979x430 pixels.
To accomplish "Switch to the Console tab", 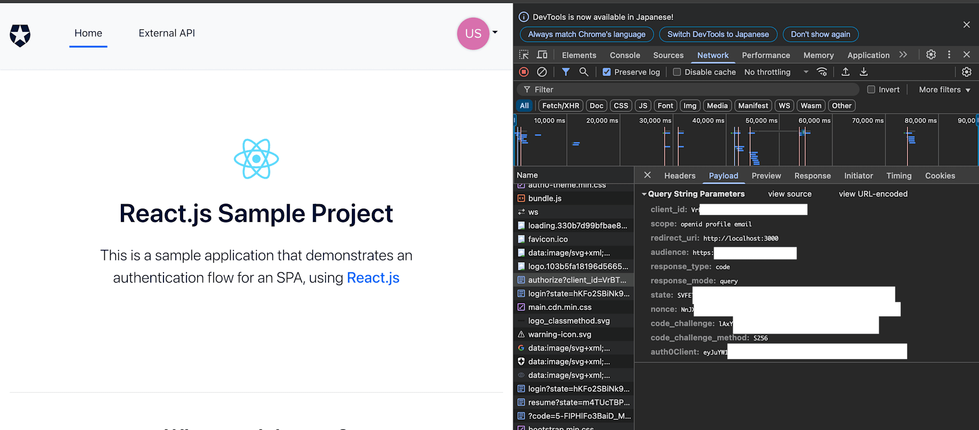I will coord(625,55).
